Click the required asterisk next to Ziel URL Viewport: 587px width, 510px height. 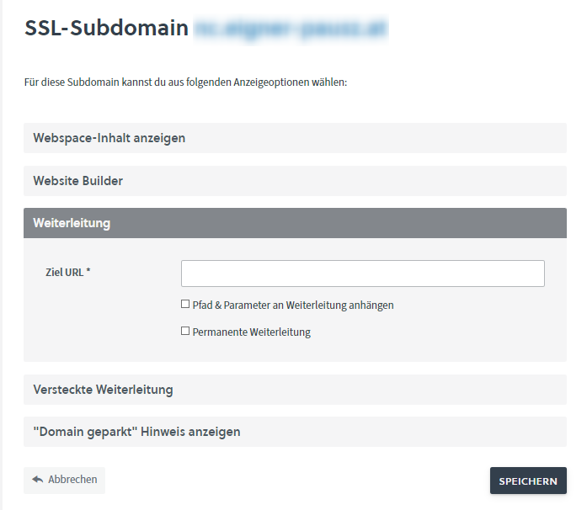pyautogui.click(x=88, y=272)
